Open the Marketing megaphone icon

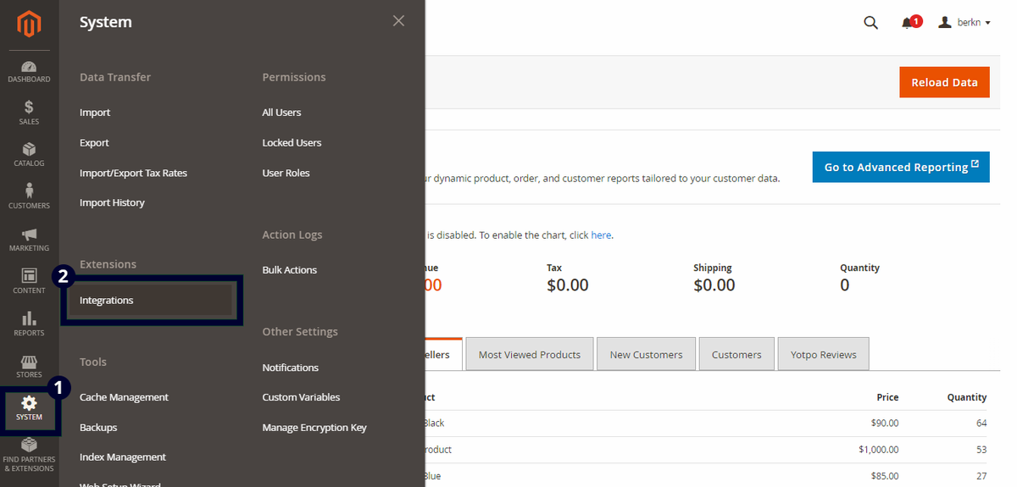[x=29, y=234]
